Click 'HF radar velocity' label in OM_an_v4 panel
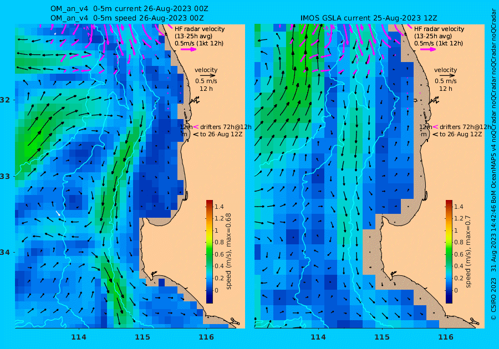The height and width of the screenshot is (349, 499). 200,29
